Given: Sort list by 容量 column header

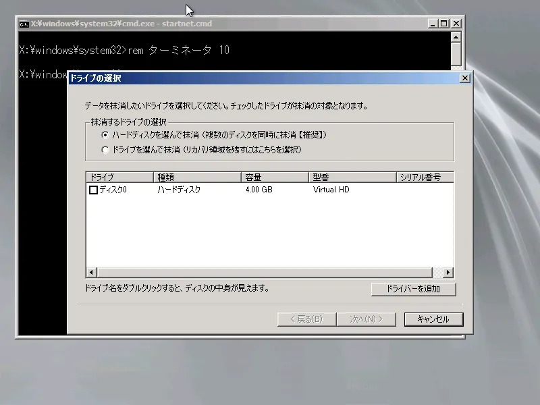Looking at the screenshot, I should click(x=275, y=178).
